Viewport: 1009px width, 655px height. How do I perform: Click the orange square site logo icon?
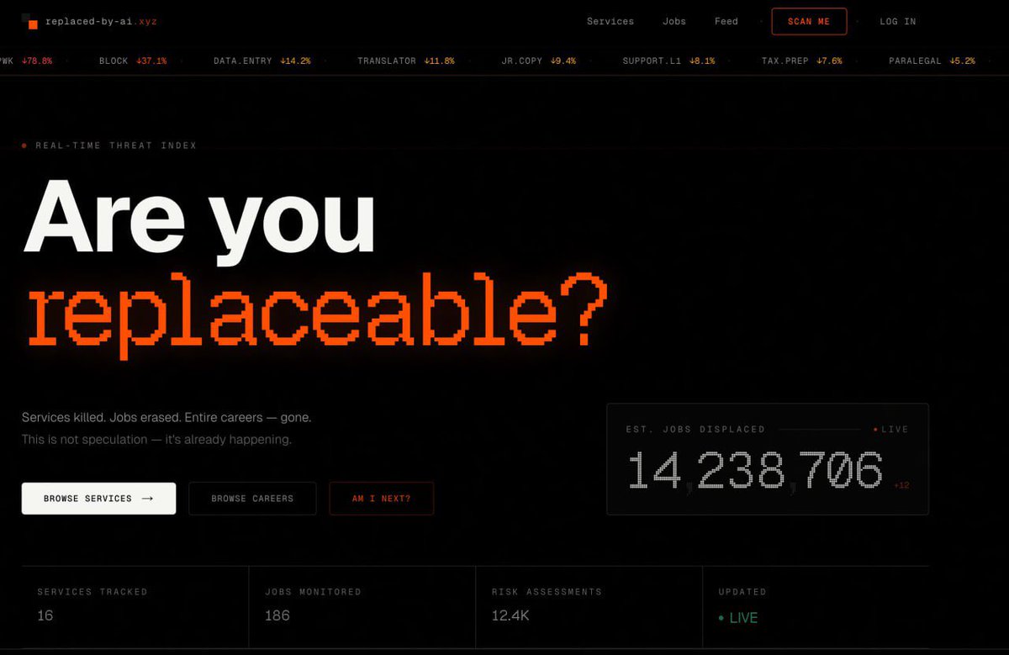coord(29,22)
